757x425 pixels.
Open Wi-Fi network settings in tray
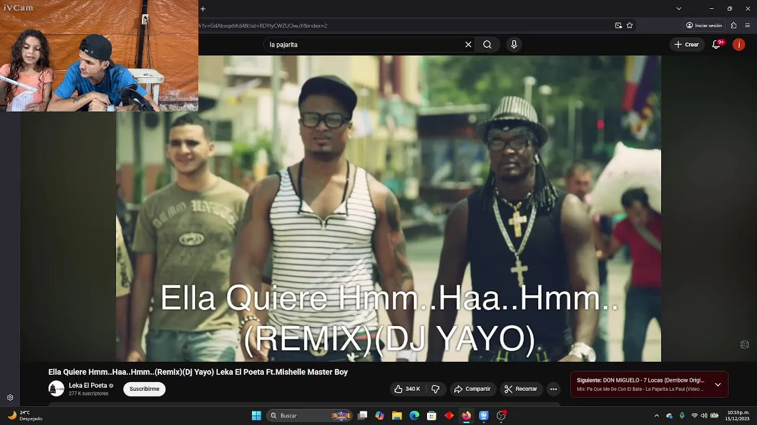coord(694,416)
